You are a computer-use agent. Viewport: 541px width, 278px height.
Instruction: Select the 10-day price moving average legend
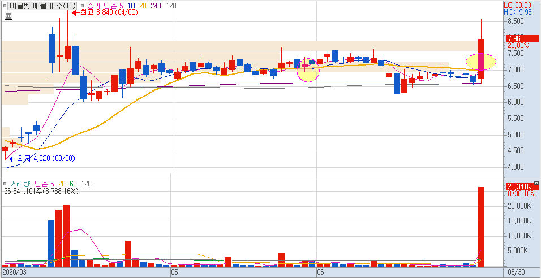click(x=131, y=6)
